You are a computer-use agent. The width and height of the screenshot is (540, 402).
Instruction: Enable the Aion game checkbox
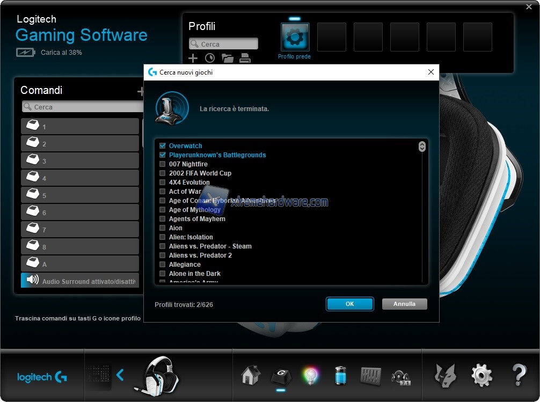[162, 228]
